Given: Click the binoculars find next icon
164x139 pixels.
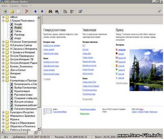Looking at the screenshot, I should (x=57, y=12).
